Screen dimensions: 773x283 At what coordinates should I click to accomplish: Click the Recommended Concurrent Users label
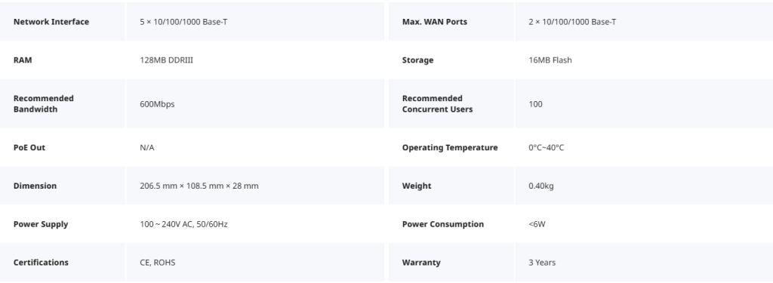click(x=437, y=103)
